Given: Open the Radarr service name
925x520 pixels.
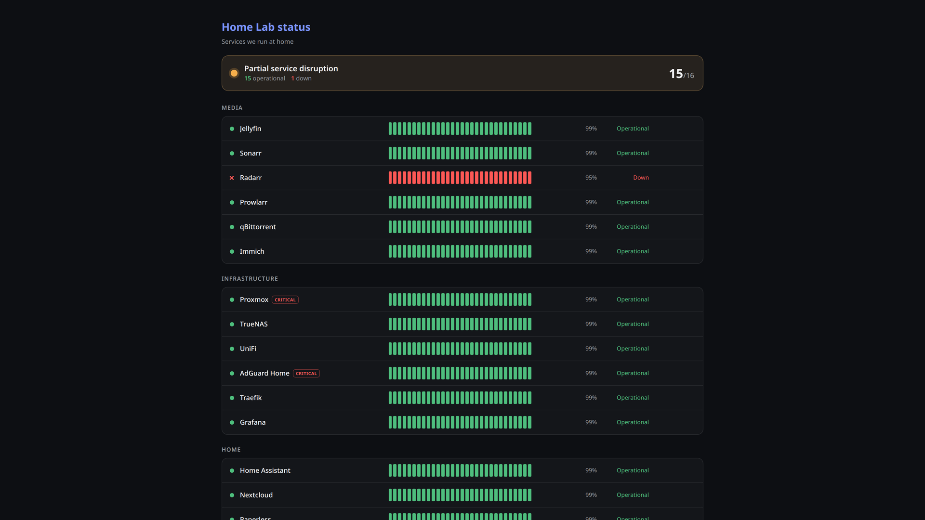Looking at the screenshot, I should pos(251,178).
